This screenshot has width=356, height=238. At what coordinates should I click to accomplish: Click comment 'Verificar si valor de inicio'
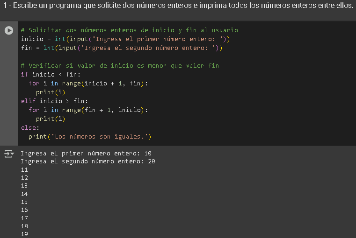coord(120,66)
